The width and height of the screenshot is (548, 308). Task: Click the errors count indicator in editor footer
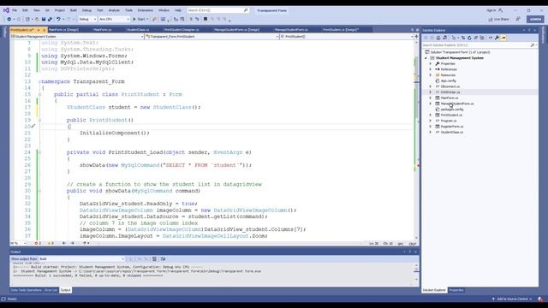point(38,243)
